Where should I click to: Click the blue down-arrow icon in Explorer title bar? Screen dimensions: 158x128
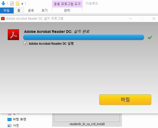click(3, 3)
